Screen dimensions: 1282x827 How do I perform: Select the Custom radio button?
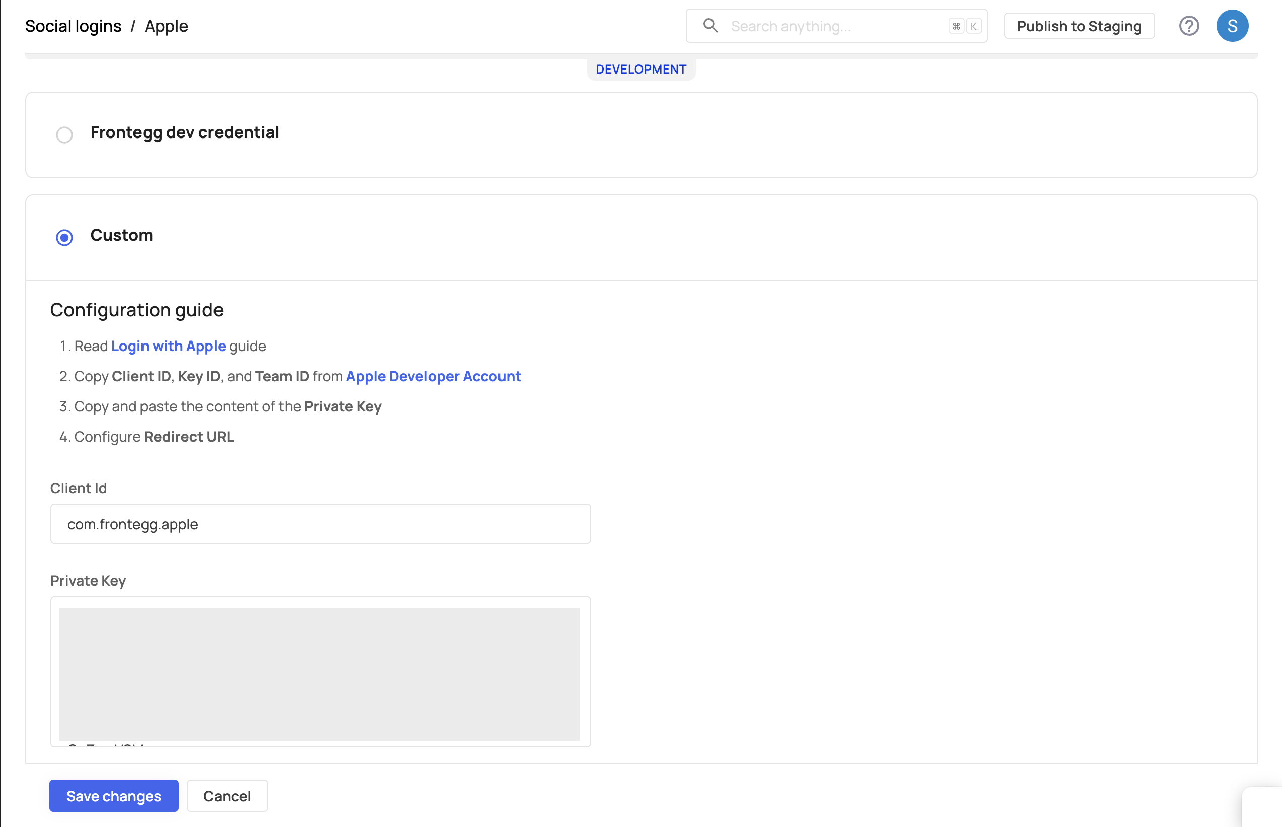(x=64, y=237)
